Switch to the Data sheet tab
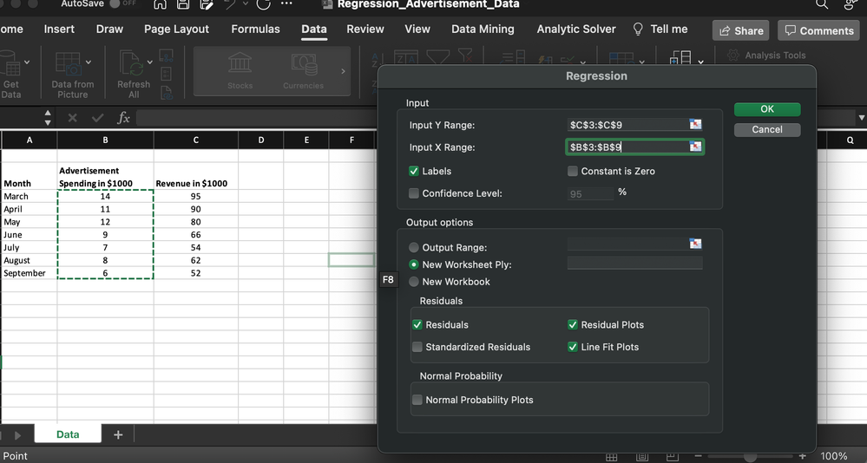 point(68,434)
